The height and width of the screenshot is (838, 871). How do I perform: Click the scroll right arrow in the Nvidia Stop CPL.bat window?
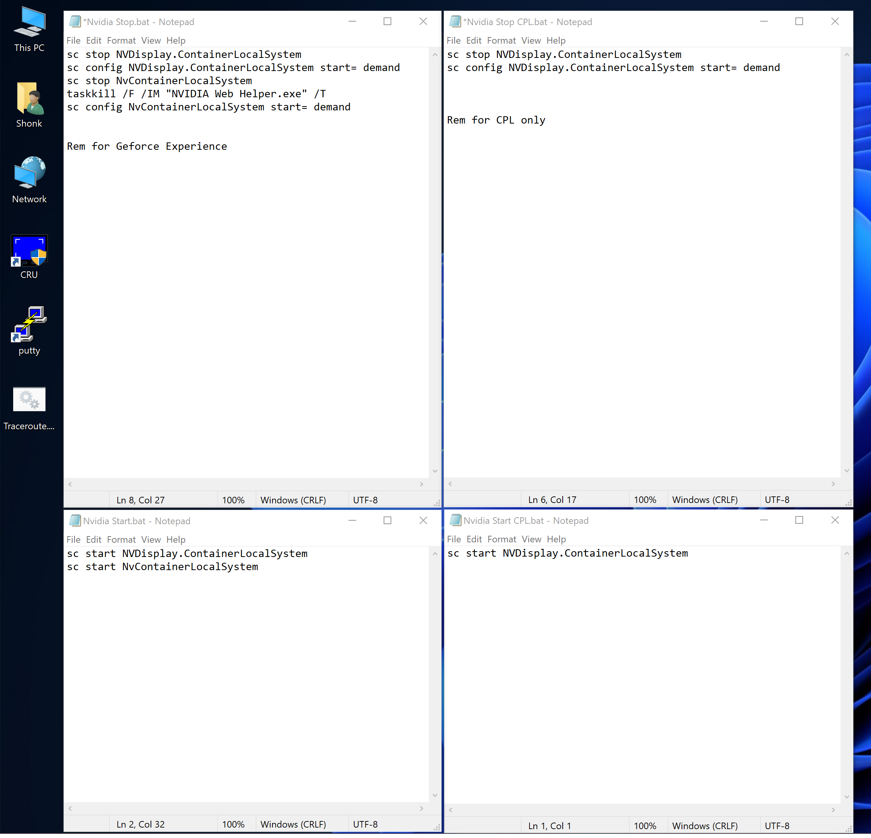[x=833, y=484]
